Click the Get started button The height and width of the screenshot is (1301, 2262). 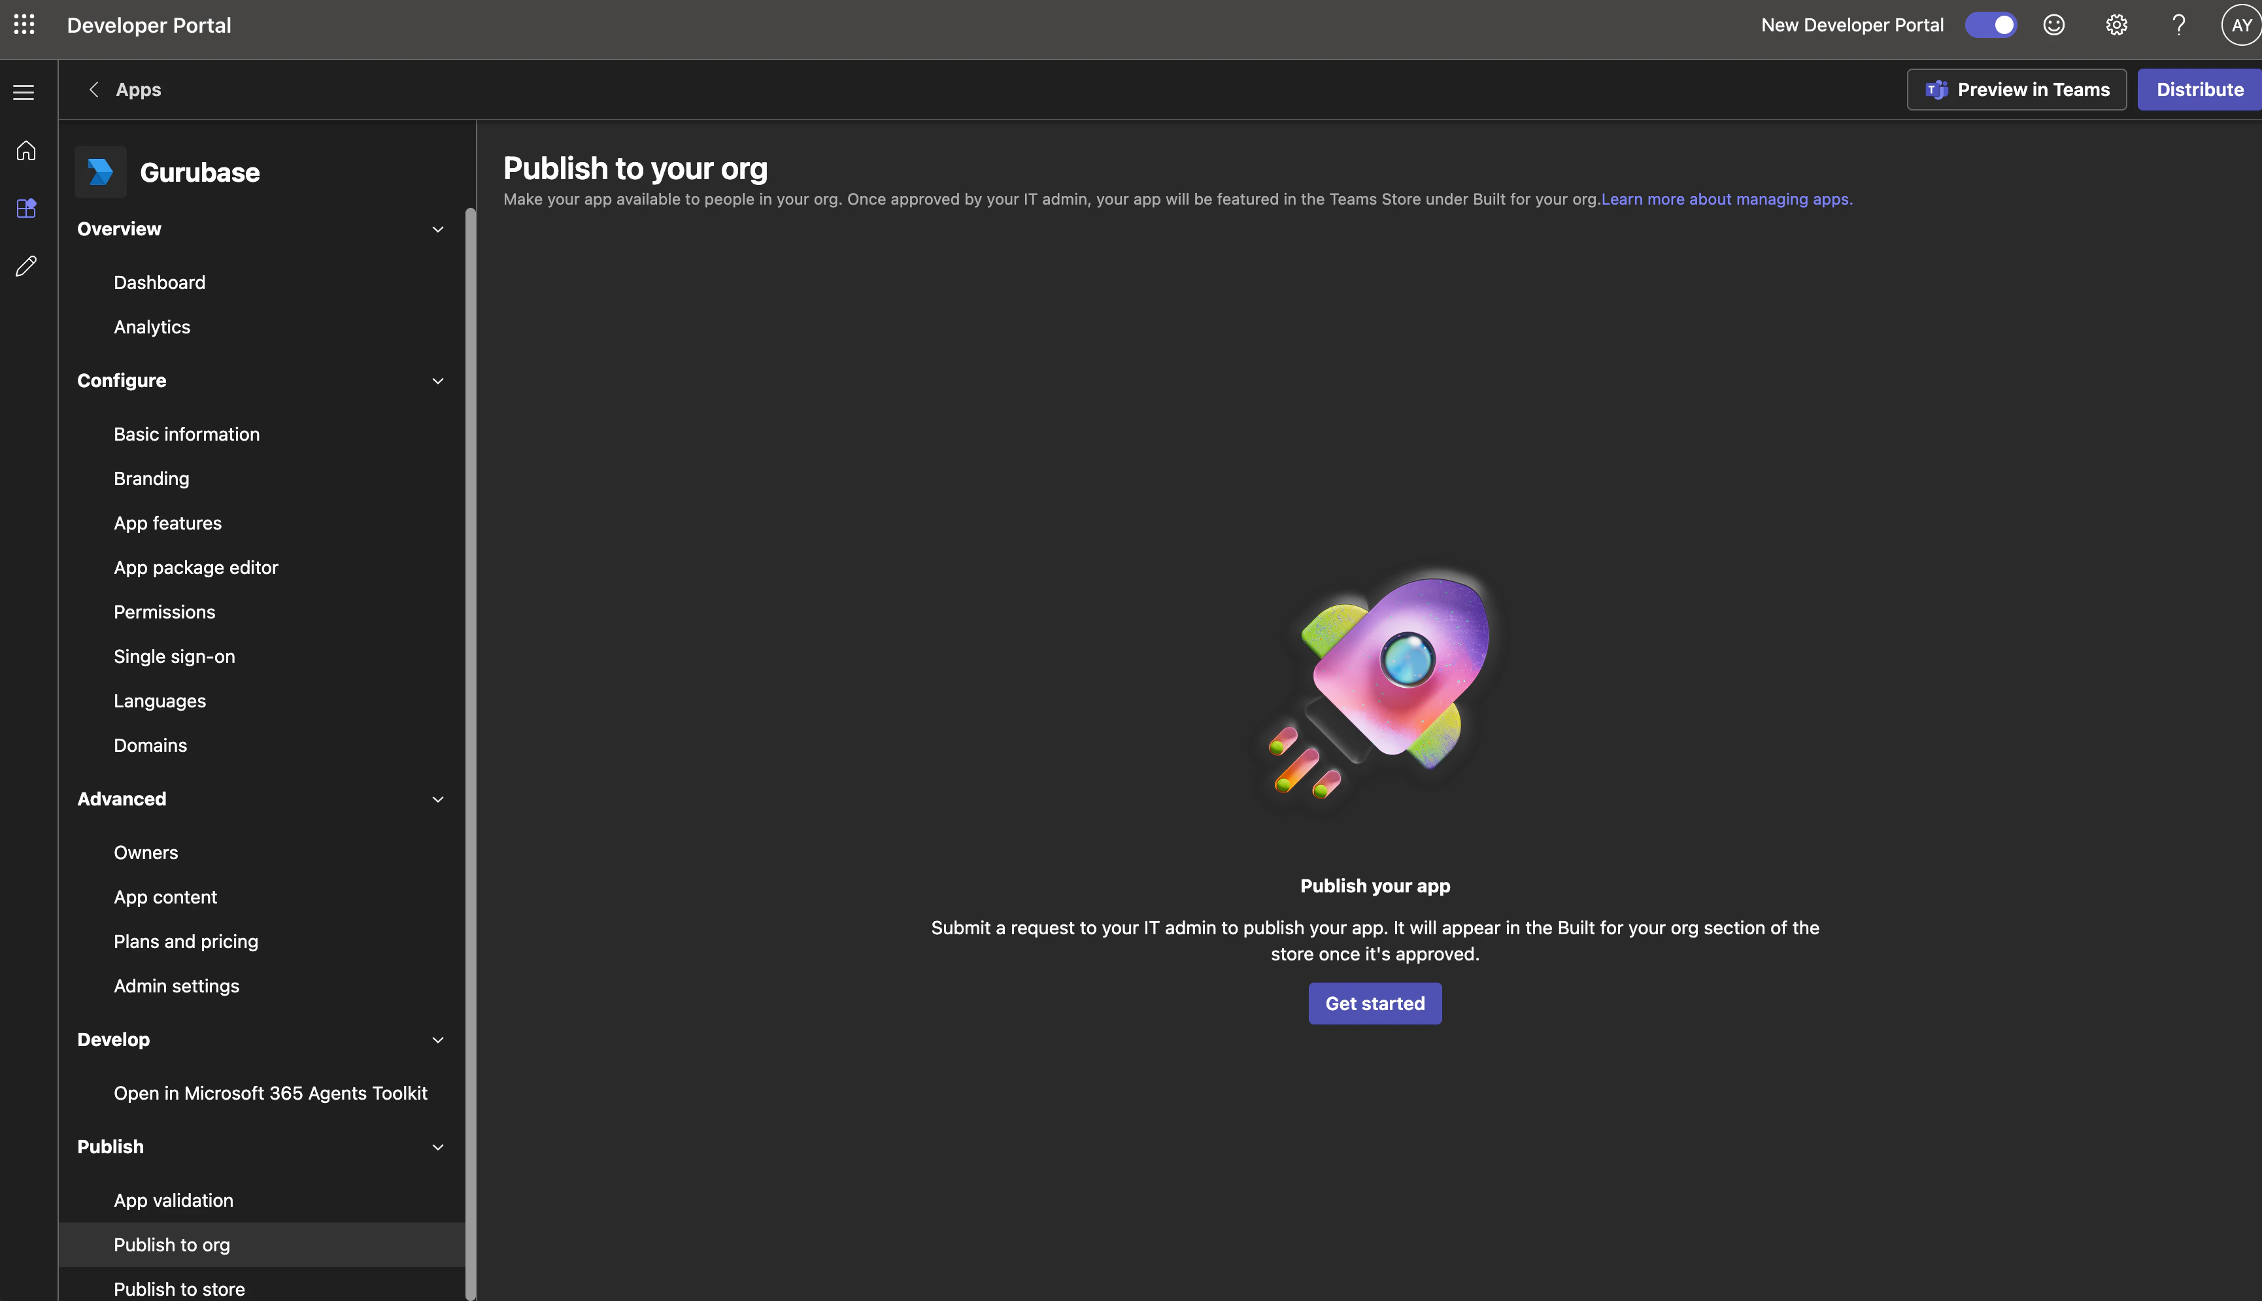click(1375, 1004)
